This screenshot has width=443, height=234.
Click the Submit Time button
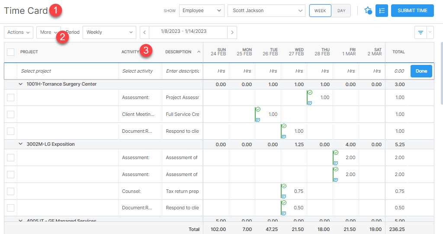412,10
